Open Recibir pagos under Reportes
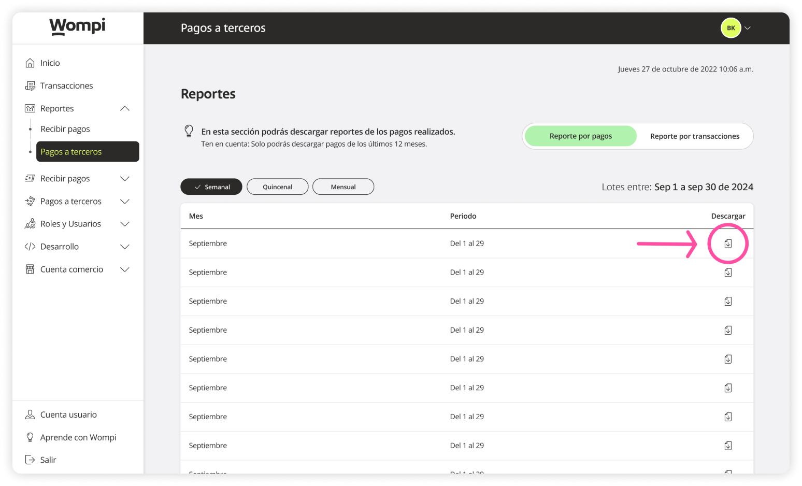This screenshot has width=802, height=486. pos(65,129)
